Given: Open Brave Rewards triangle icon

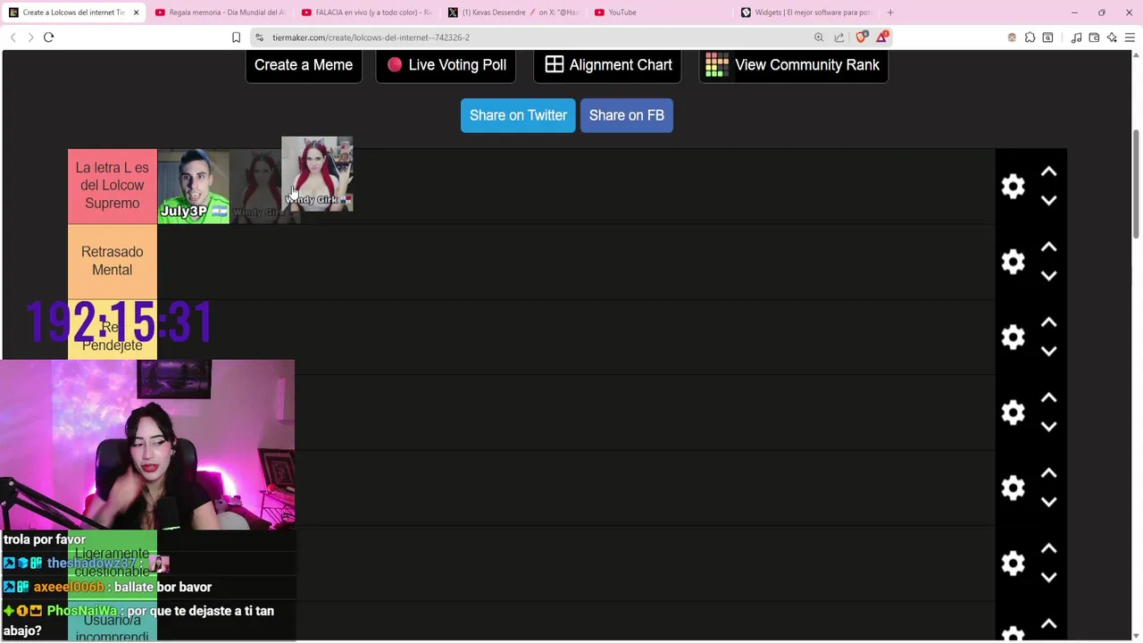Looking at the screenshot, I should (x=882, y=38).
